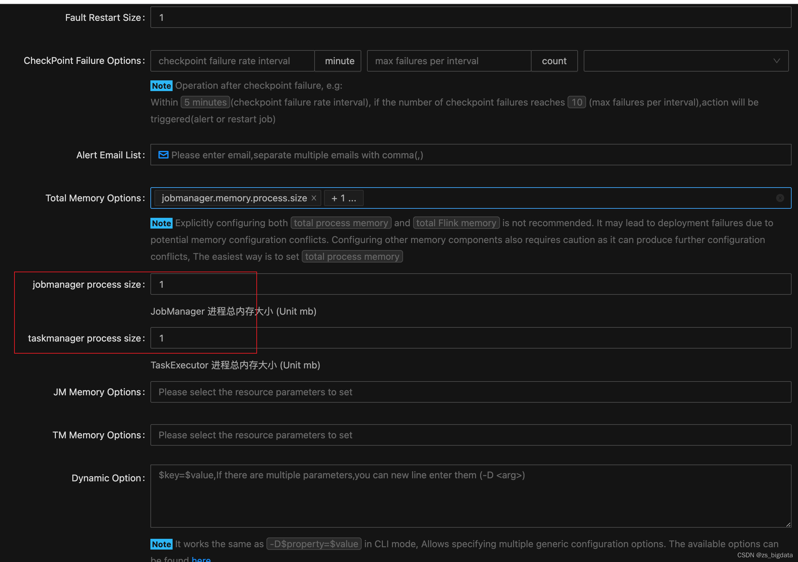The height and width of the screenshot is (562, 798).
Task: Click the email envelope icon
Action: click(163, 155)
